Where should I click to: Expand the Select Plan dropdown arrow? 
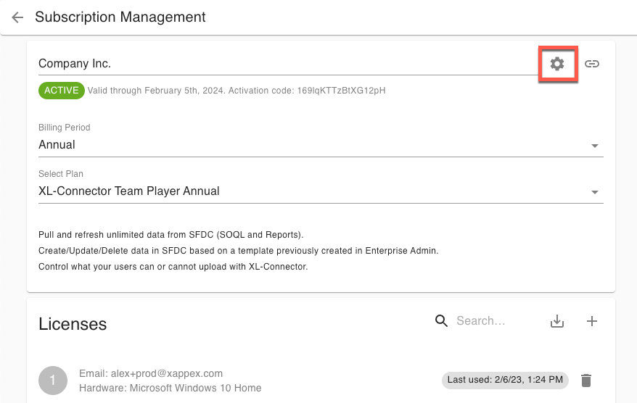coord(595,192)
